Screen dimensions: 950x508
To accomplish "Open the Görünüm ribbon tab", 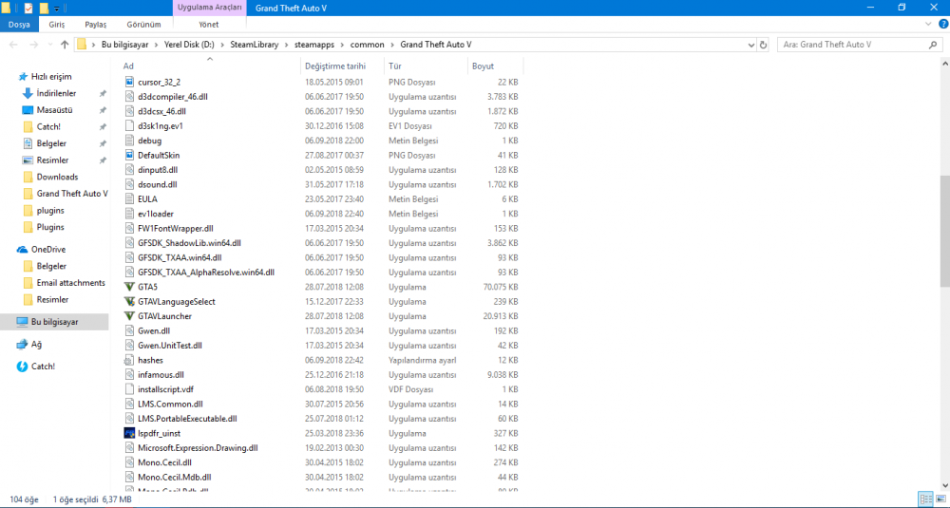I will click(x=143, y=25).
